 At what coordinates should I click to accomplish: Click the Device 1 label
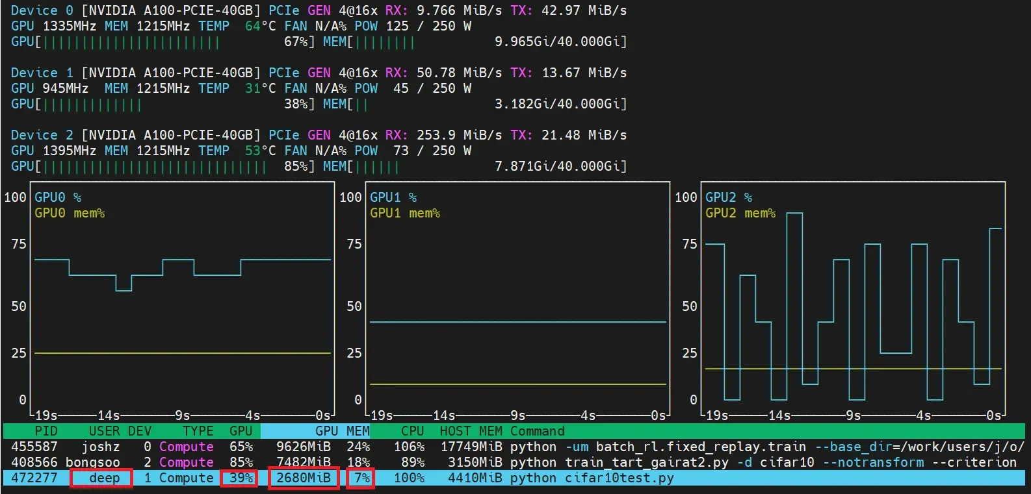tap(42, 73)
